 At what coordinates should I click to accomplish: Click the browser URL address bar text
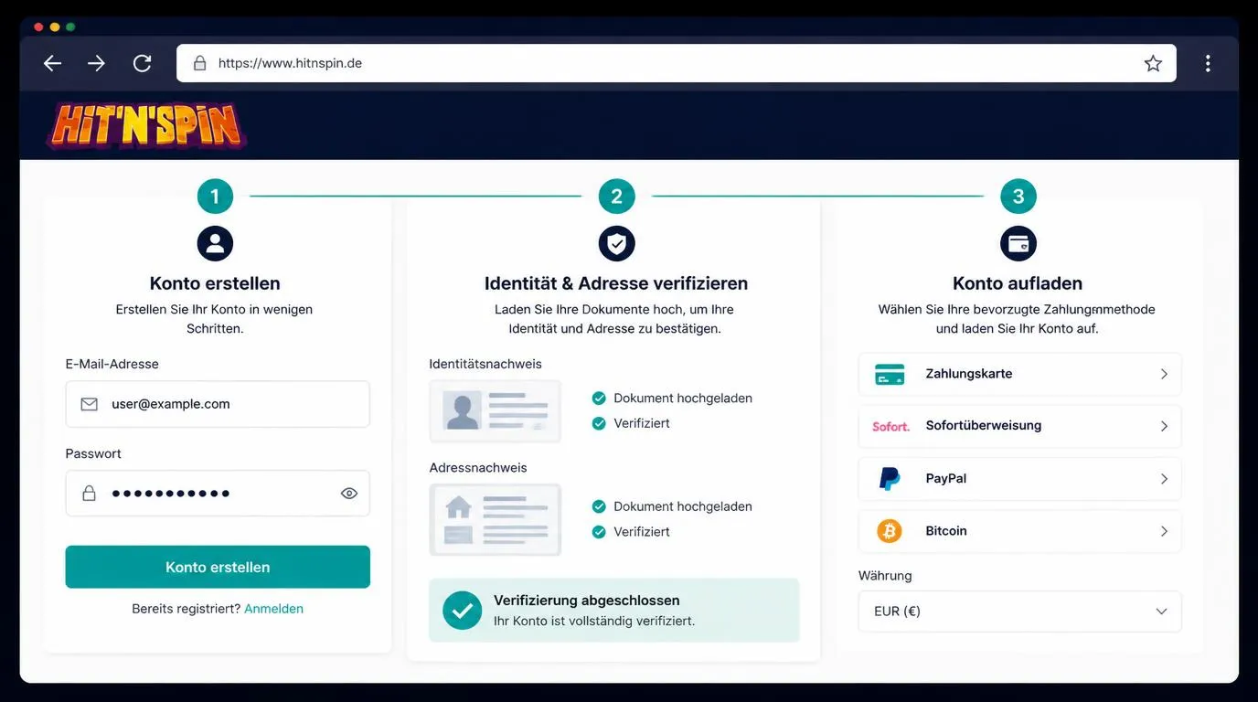[x=290, y=63]
